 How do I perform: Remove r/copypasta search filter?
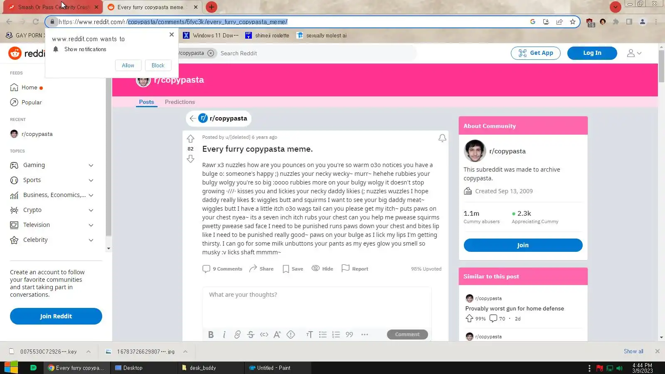pyautogui.click(x=211, y=53)
